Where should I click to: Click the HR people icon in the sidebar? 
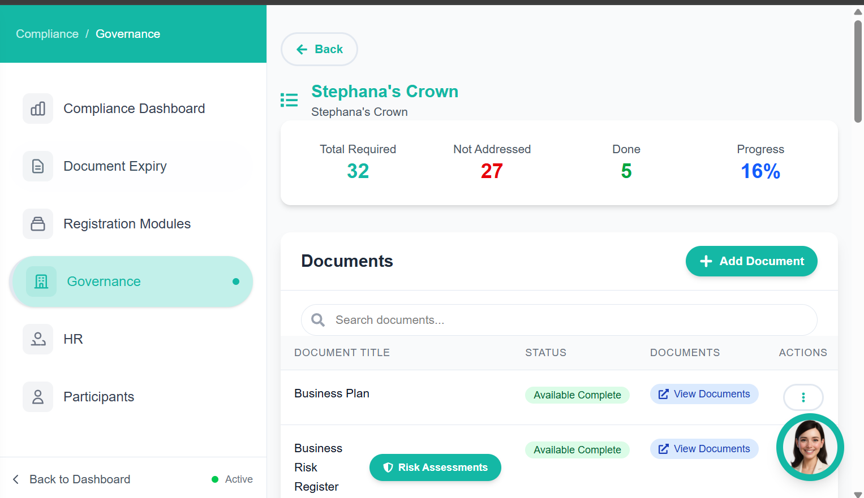click(37, 339)
